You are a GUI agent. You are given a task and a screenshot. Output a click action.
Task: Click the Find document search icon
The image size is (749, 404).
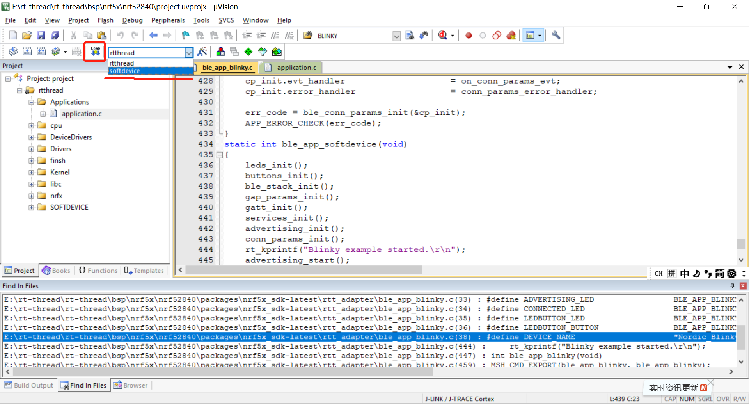[410, 36]
